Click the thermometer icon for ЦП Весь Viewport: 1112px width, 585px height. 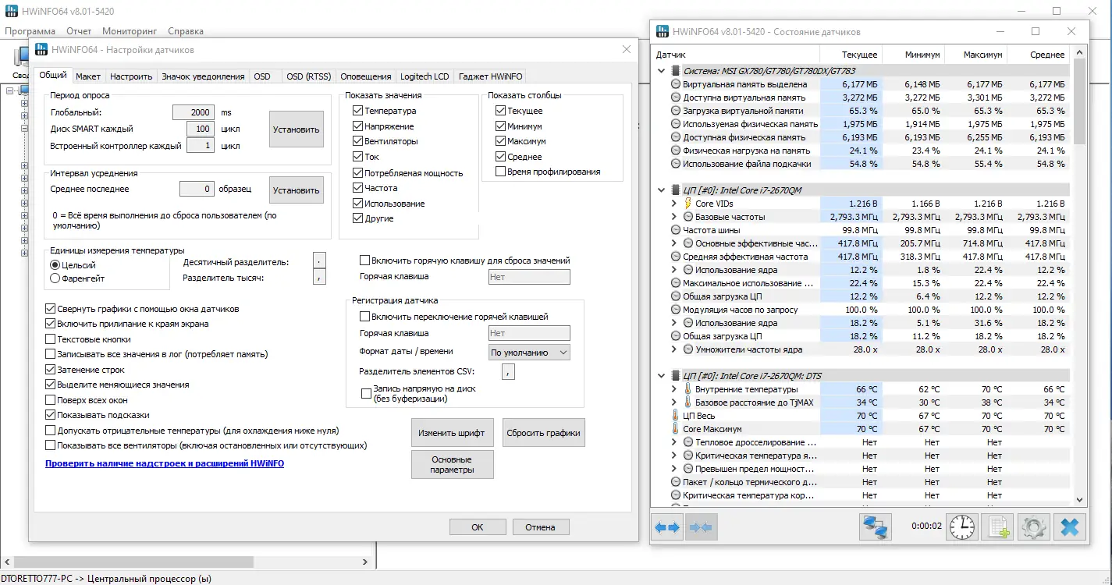(676, 416)
